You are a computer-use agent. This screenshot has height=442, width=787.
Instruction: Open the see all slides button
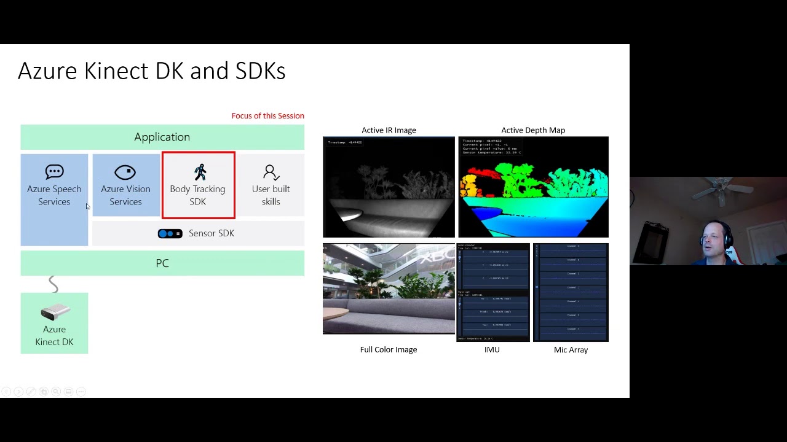tap(44, 392)
